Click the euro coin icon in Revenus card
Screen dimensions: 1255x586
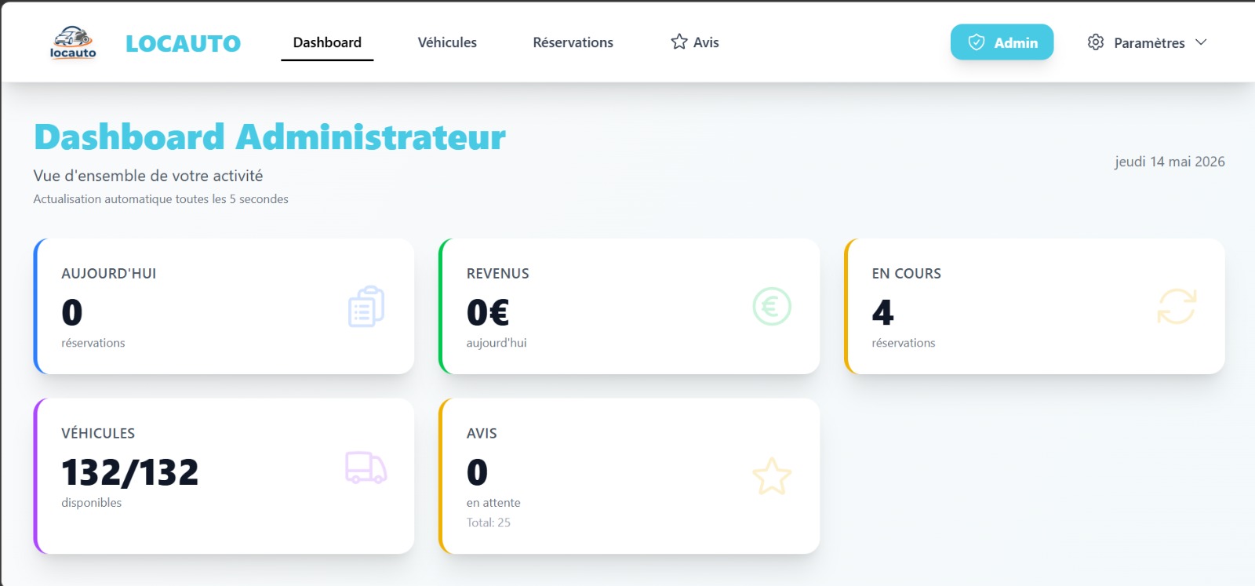click(772, 307)
